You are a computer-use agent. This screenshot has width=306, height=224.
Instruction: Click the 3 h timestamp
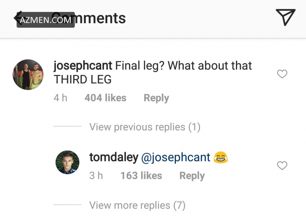pyautogui.click(x=96, y=176)
